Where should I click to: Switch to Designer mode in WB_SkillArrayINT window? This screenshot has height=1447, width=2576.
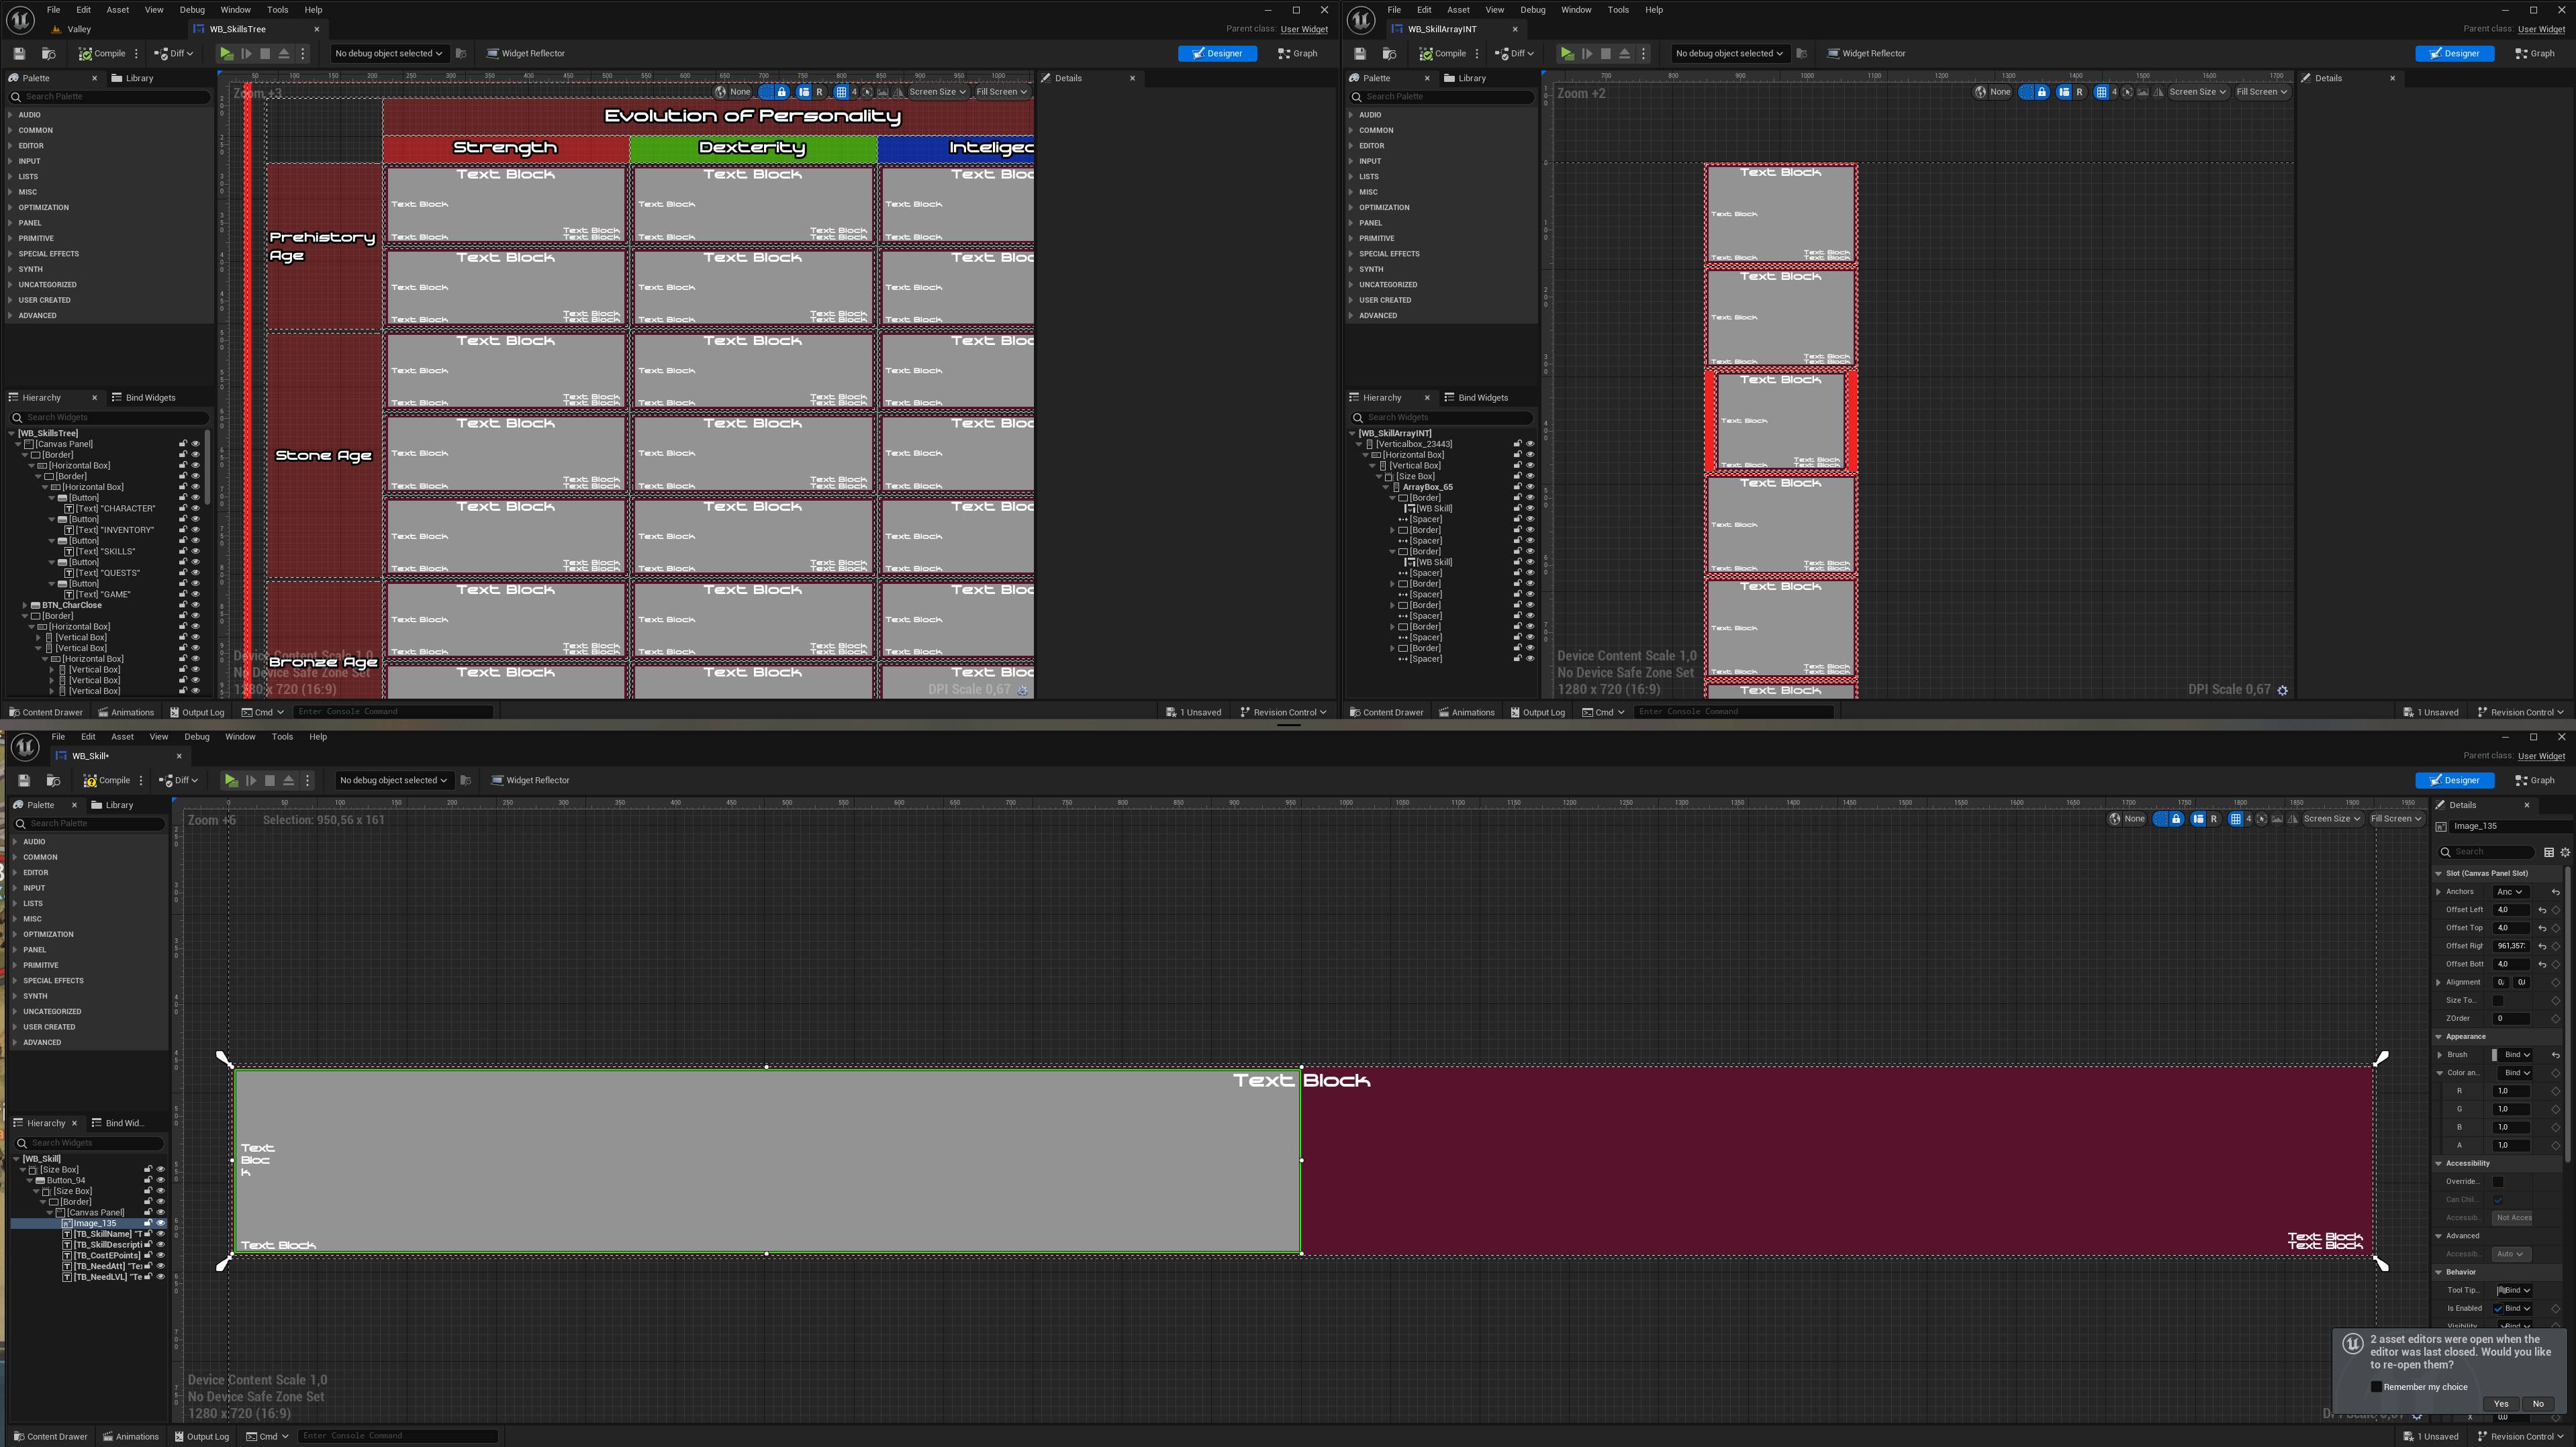2454,54
